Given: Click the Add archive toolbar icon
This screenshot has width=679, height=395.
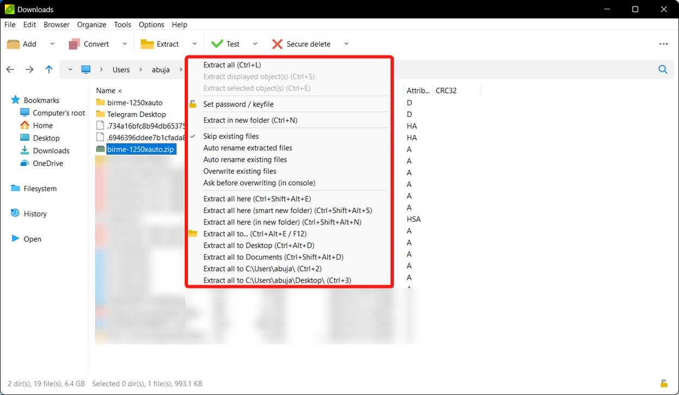Looking at the screenshot, I should tap(14, 44).
